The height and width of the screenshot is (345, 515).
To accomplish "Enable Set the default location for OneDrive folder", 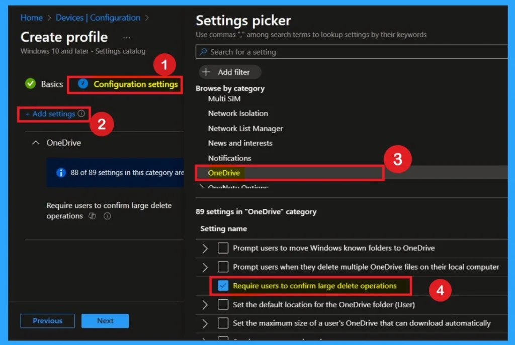I will coord(223,304).
